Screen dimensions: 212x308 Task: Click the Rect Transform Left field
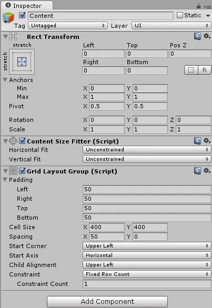(103, 54)
